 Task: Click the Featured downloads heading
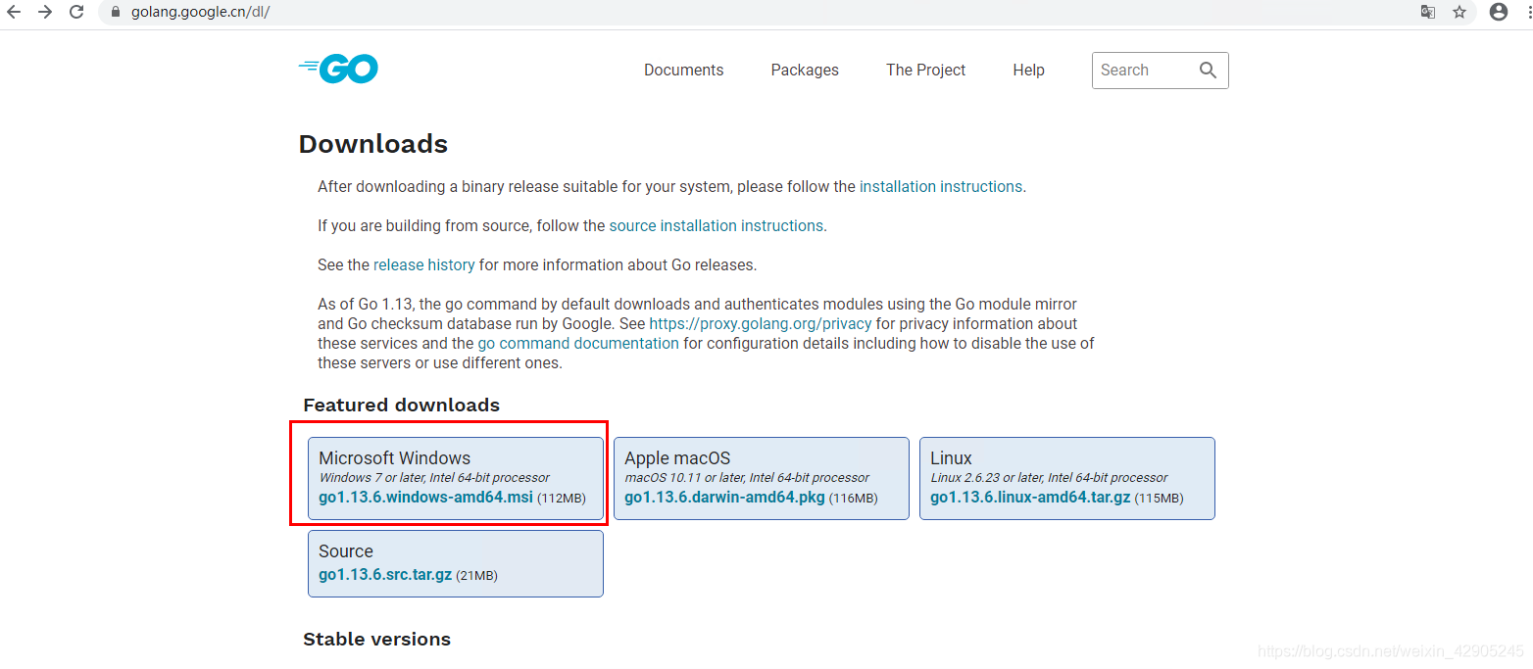pyautogui.click(x=401, y=405)
